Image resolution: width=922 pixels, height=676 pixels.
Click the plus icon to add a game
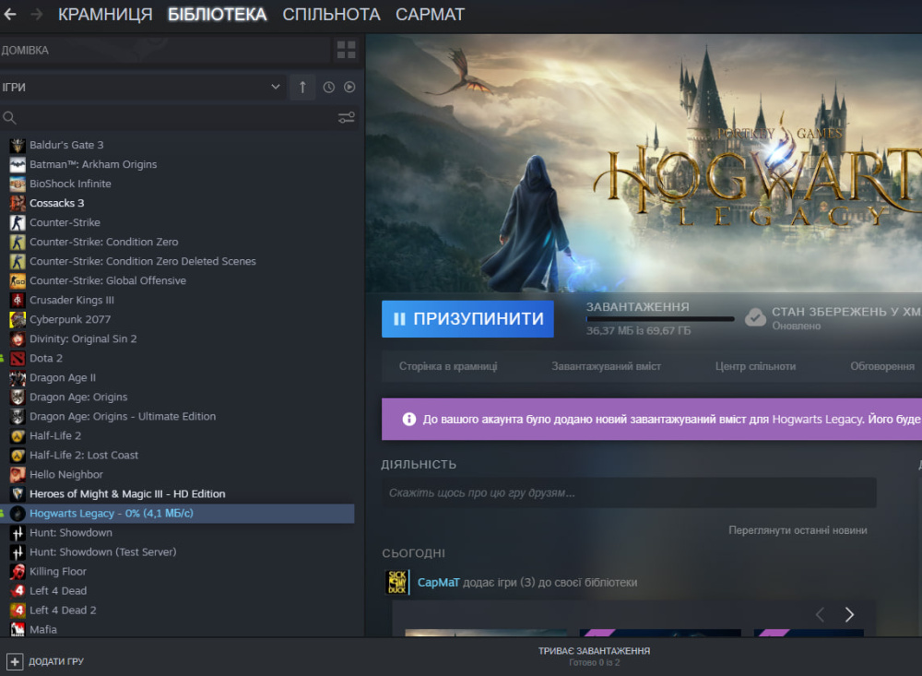15,661
